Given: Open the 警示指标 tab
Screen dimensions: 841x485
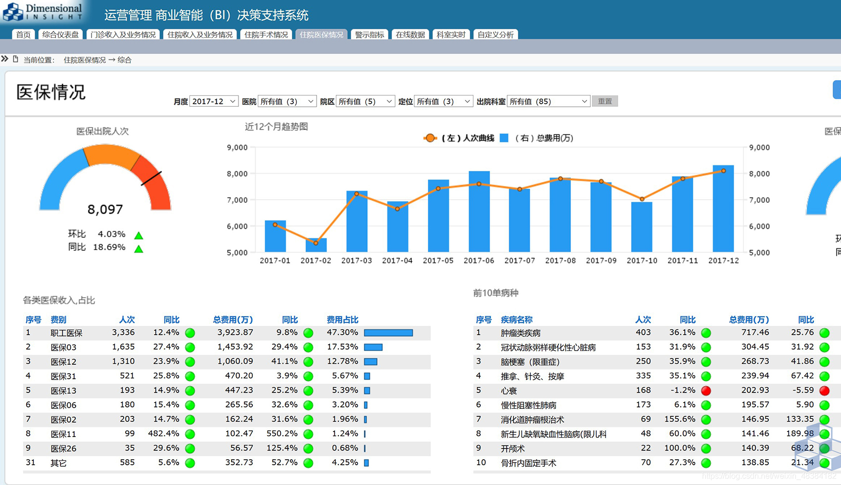Looking at the screenshot, I should (x=370, y=35).
